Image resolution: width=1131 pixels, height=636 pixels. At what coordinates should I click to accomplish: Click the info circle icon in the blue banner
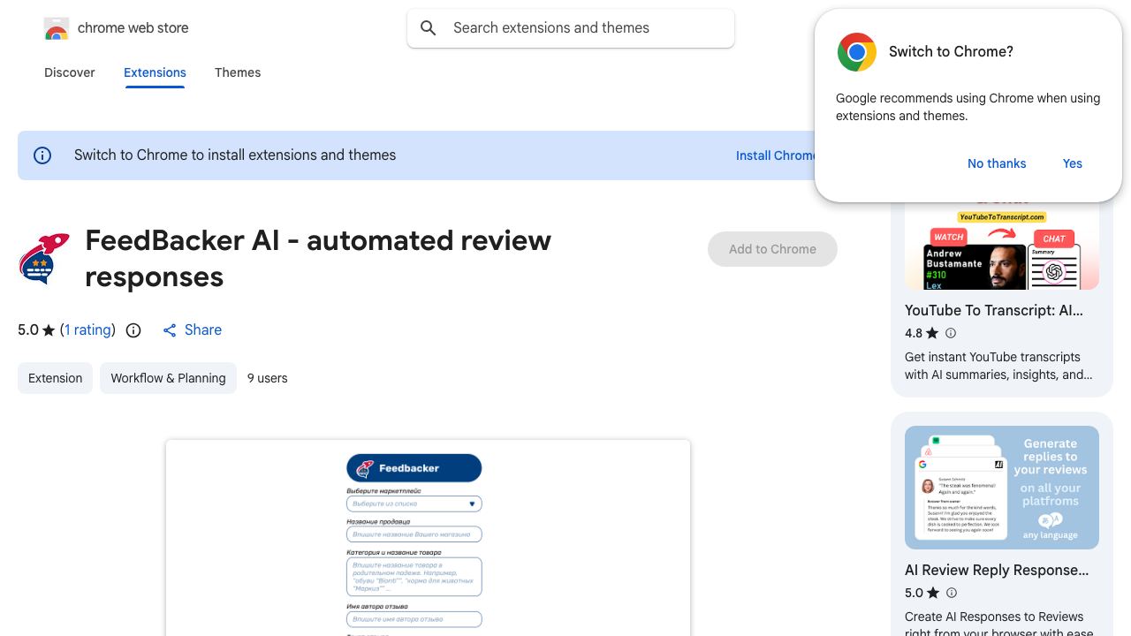42,155
